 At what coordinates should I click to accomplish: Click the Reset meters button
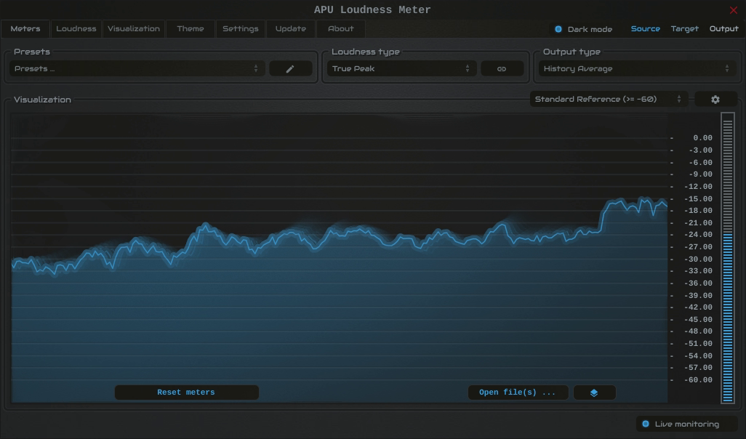click(186, 392)
